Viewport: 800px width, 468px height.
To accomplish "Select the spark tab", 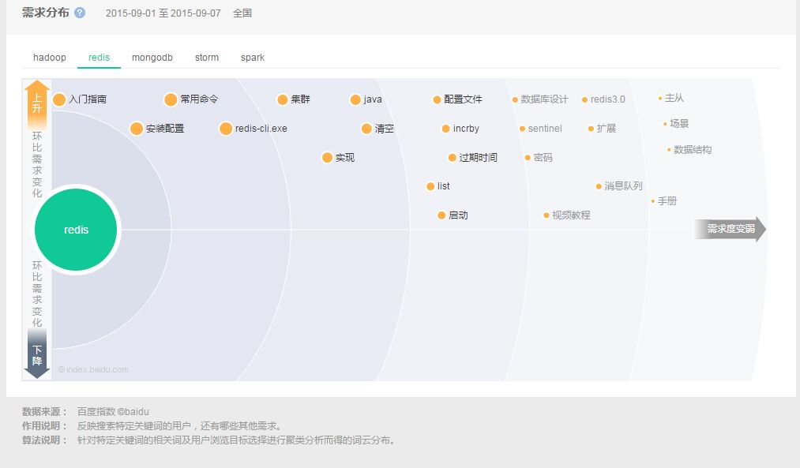I will [x=253, y=58].
